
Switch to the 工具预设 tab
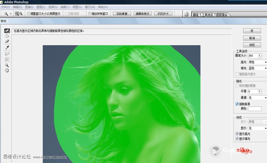207,15
